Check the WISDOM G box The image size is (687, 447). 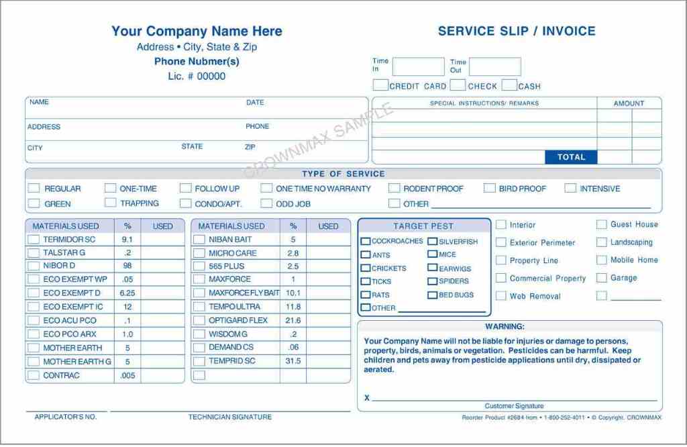tap(199, 334)
